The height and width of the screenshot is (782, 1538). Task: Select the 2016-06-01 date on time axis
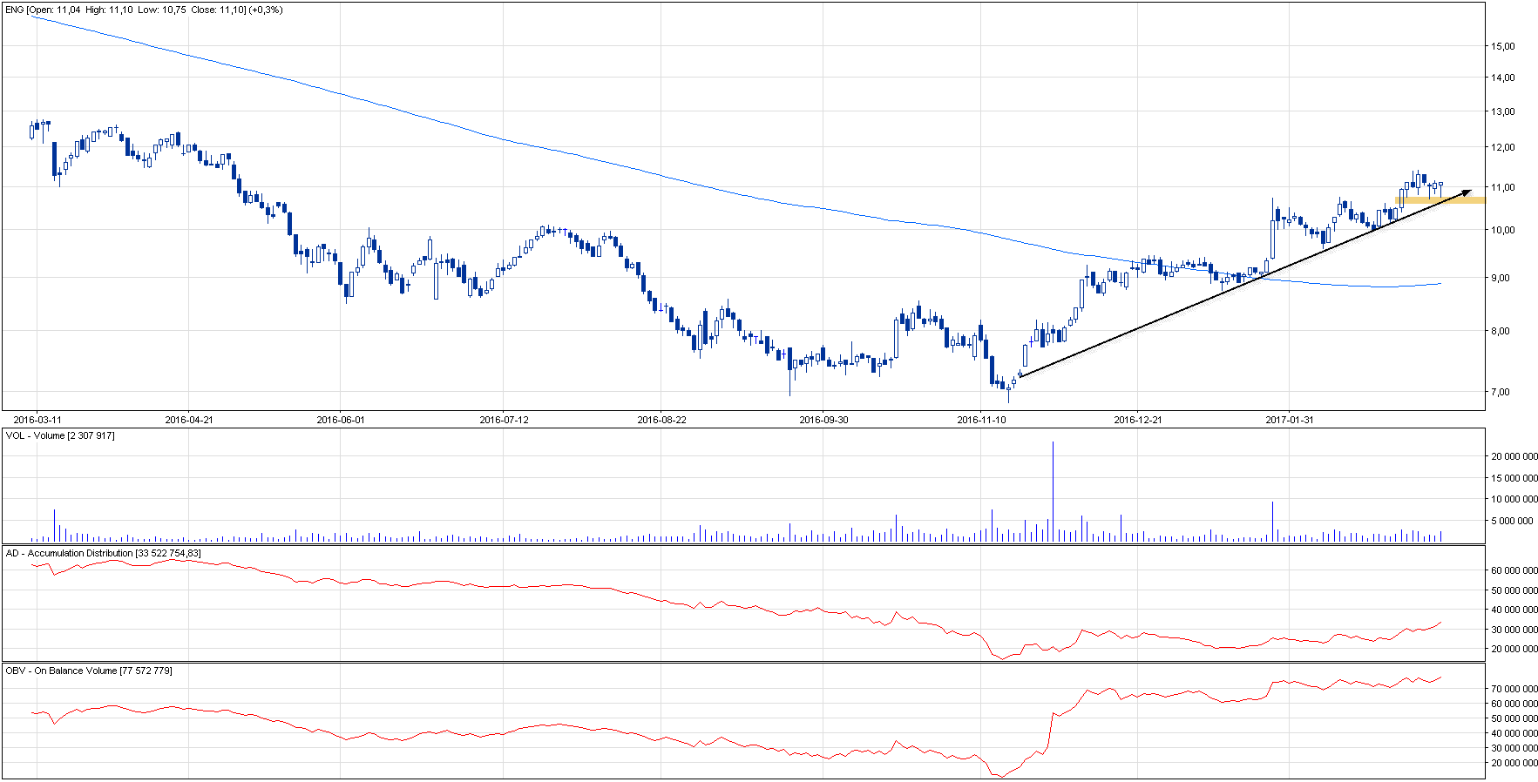pos(341,420)
